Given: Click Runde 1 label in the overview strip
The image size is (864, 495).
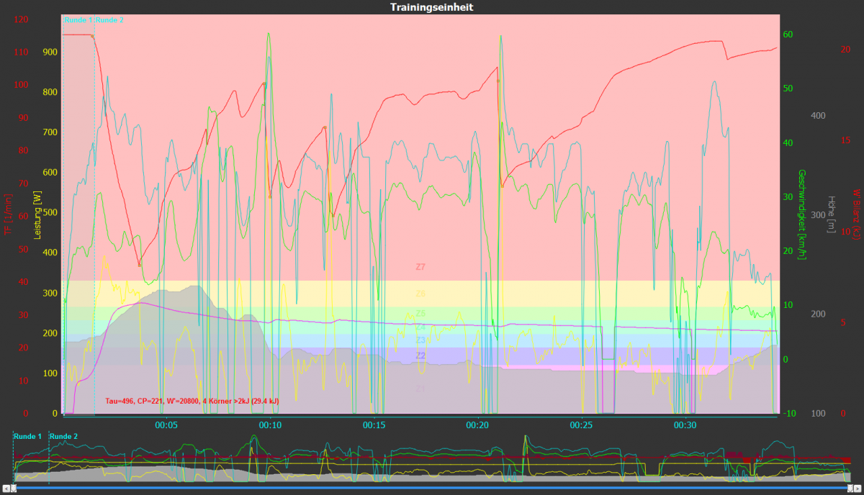Looking at the screenshot, I should click(27, 437).
